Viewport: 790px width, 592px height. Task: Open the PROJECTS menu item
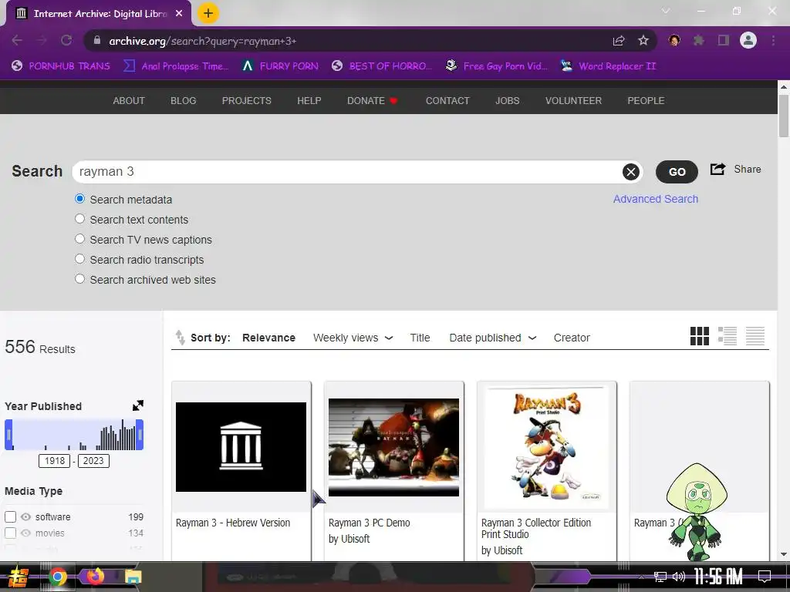(247, 101)
